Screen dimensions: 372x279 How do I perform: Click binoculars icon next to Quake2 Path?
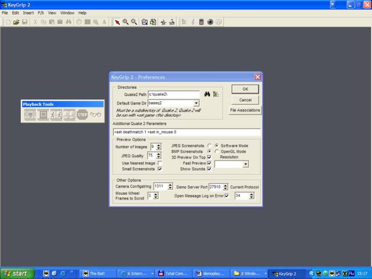(x=207, y=94)
